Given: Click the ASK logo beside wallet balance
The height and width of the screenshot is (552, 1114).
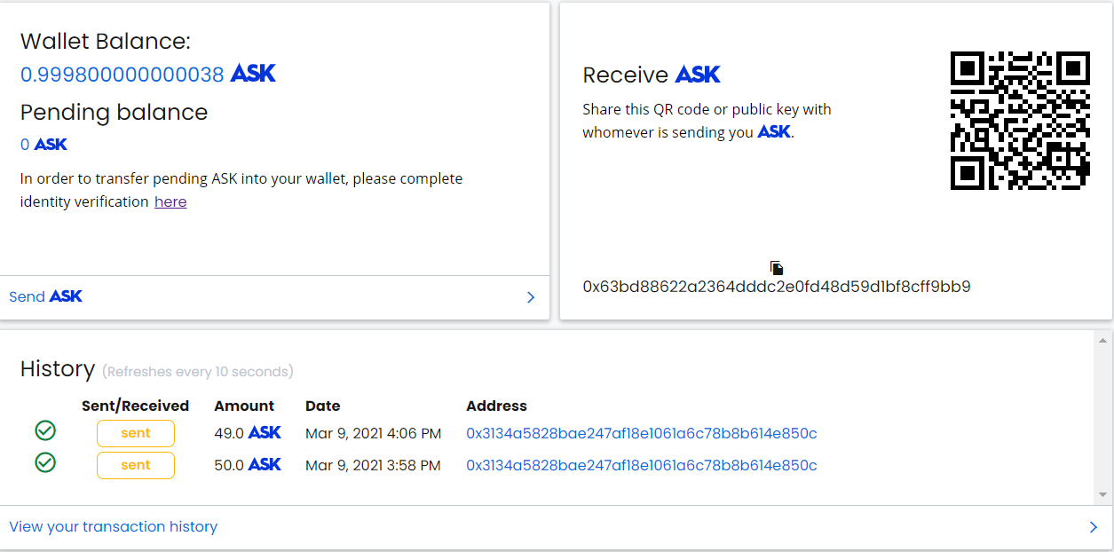Looking at the screenshot, I should pyautogui.click(x=253, y=74).
